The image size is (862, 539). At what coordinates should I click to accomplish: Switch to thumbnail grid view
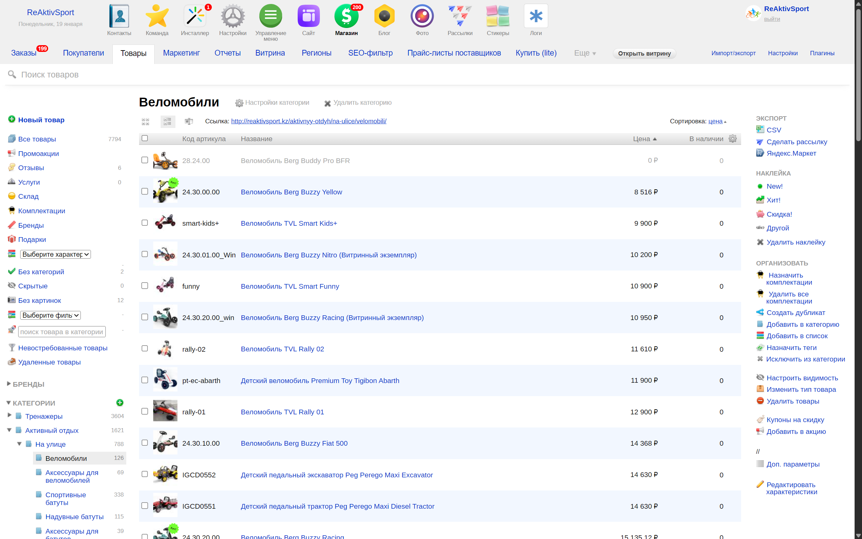click(145, 122)
